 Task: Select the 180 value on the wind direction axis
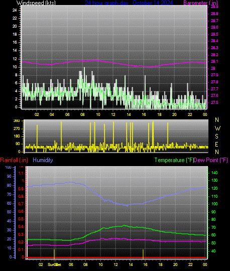point(17,137)
